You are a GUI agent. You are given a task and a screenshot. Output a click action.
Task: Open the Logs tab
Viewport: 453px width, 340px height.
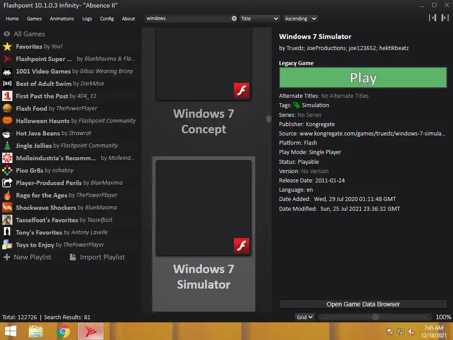[x=87, y=19]
